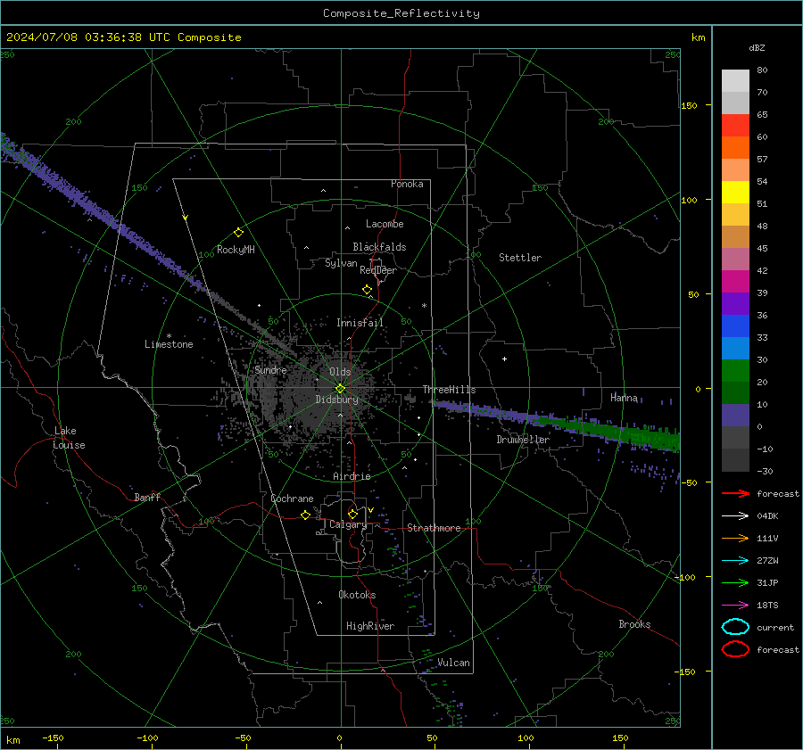Select the cyan 27ZW arrow icon
Screen dimensions: 803x750
pyautogui.click(x=735, y=561)
